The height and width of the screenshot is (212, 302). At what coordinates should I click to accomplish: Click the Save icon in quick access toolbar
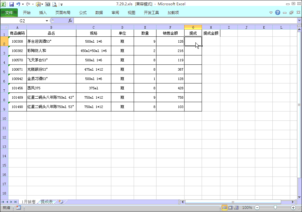(12, 4)
